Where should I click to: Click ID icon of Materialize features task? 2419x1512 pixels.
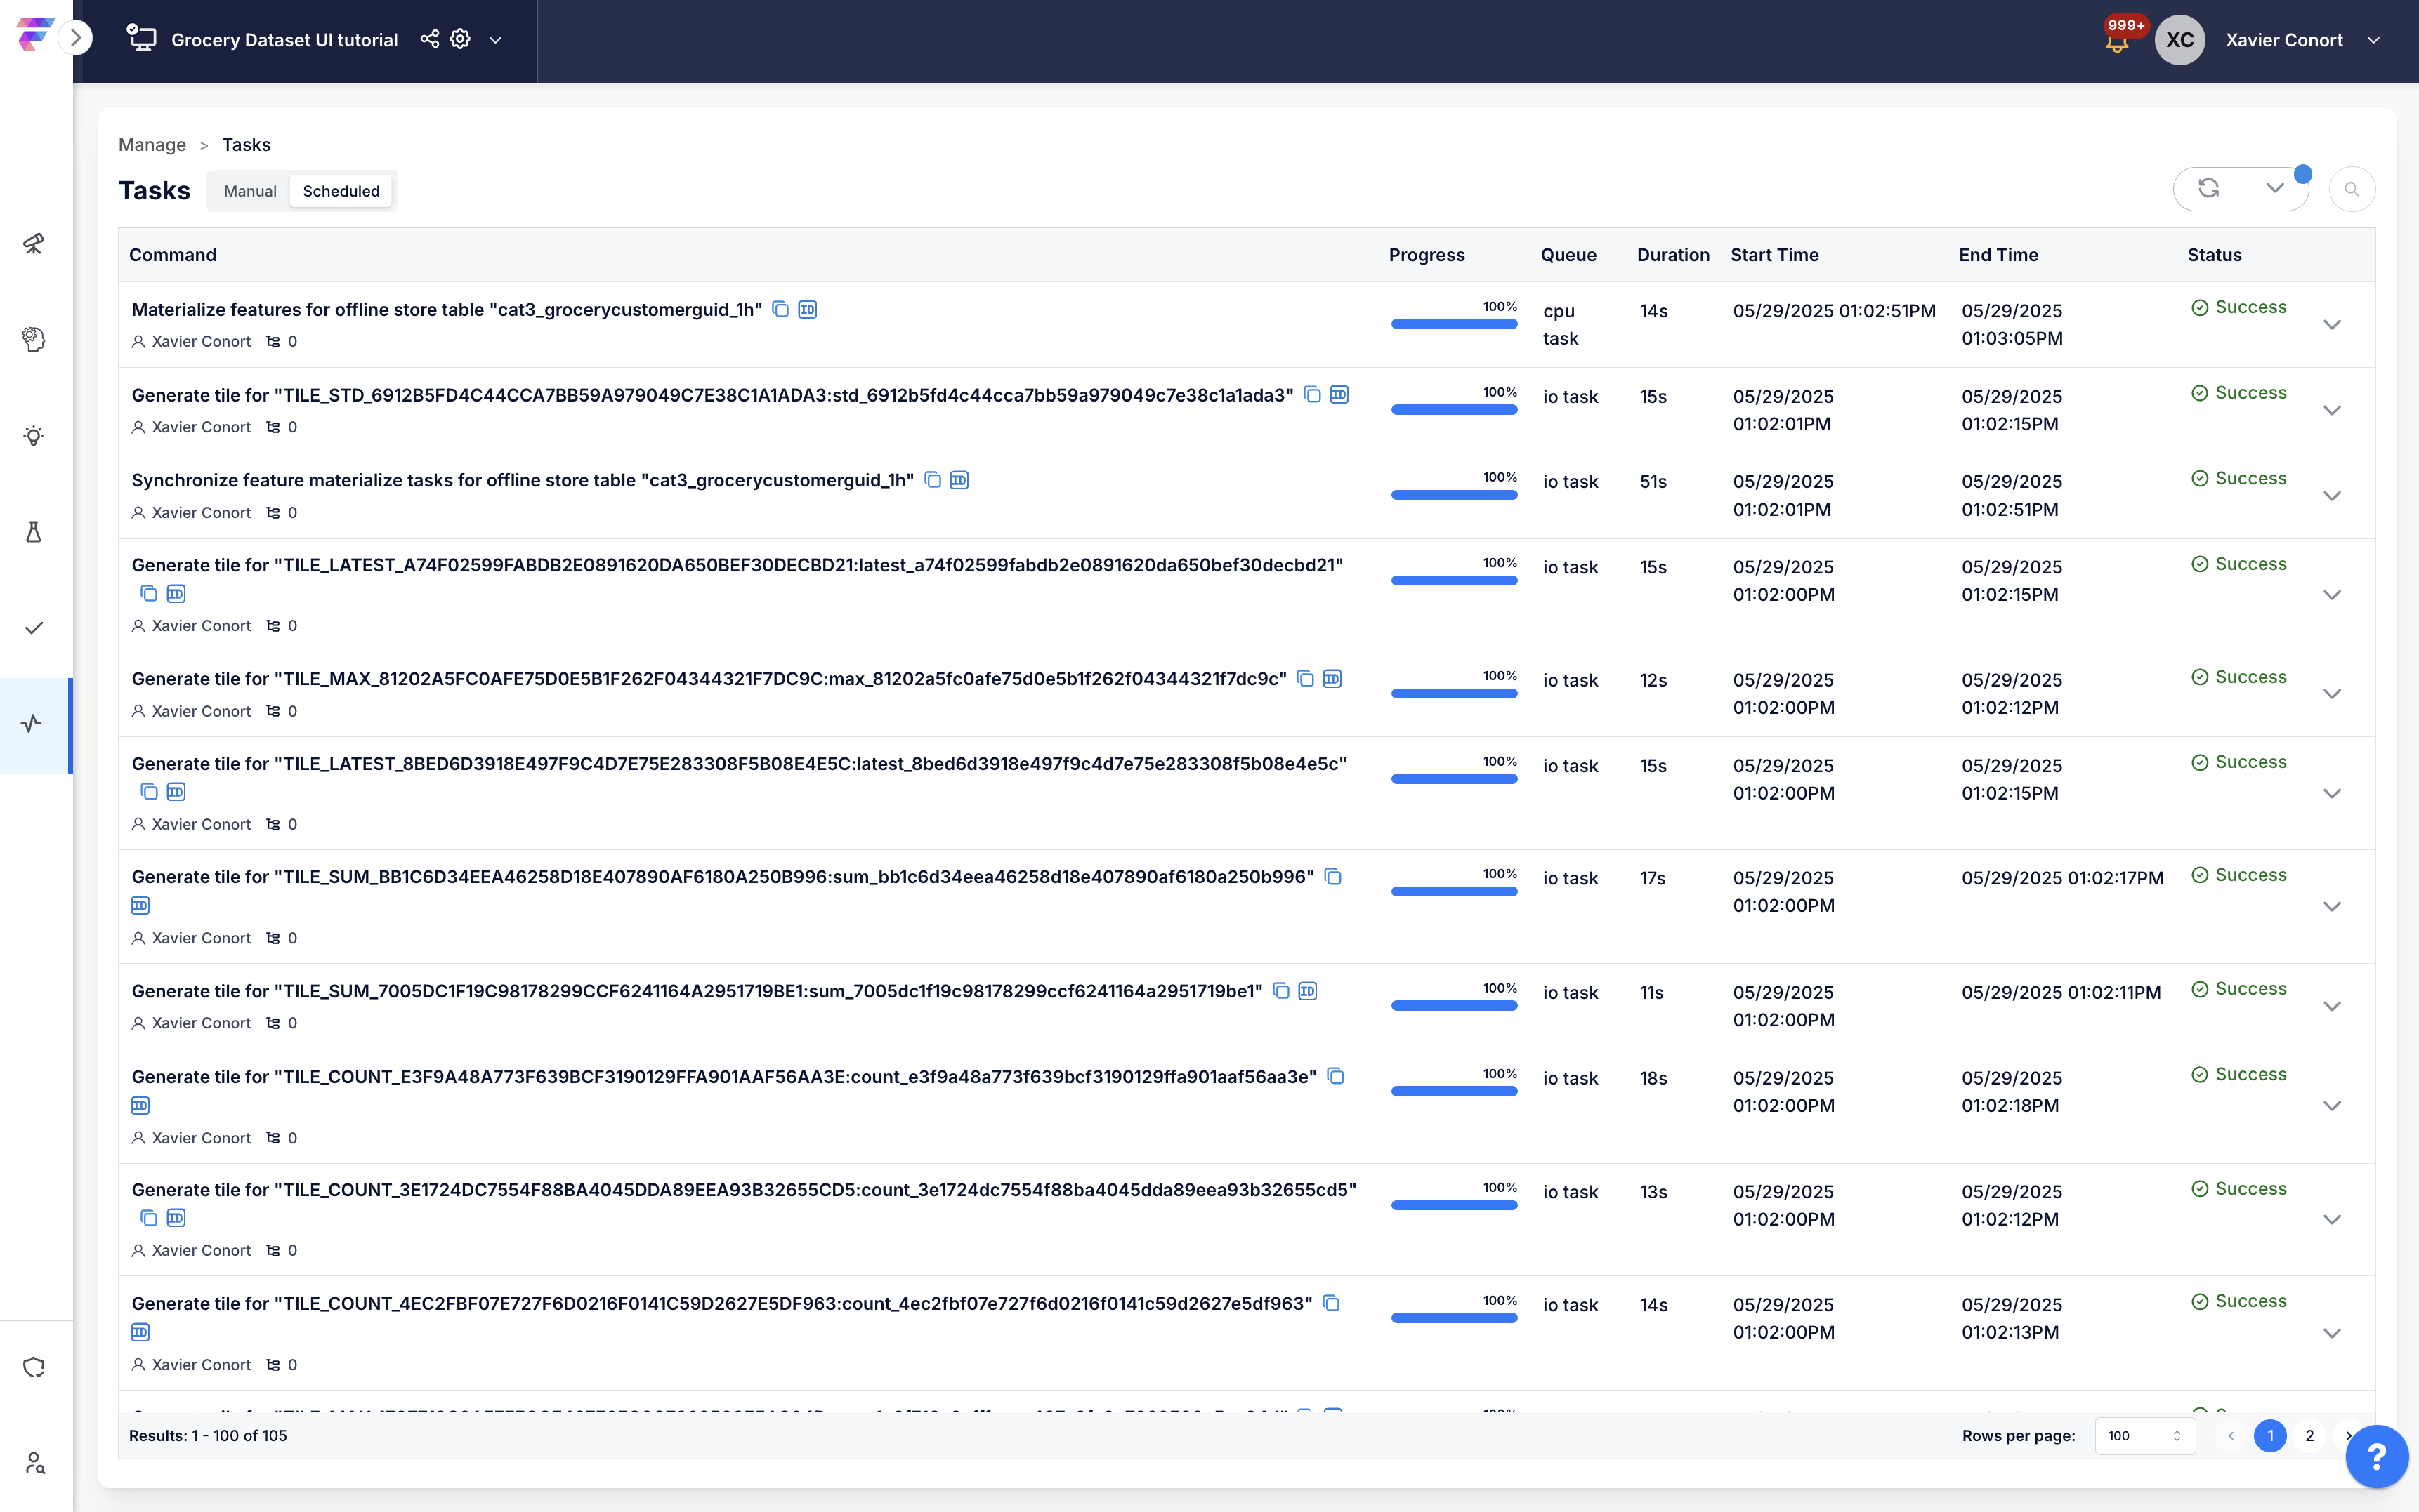point(807,310)
